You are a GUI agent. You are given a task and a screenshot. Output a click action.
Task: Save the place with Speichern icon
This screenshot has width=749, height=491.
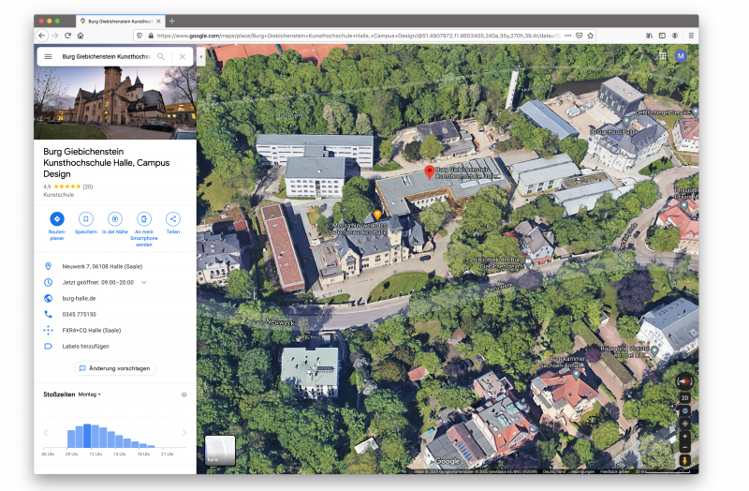coord(85,218)
